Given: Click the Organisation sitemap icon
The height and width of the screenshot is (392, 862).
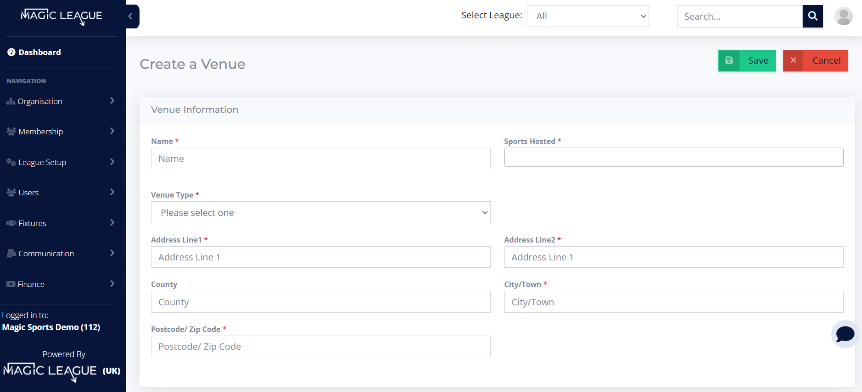Looking at the screenshot, I should coord(11,101).
